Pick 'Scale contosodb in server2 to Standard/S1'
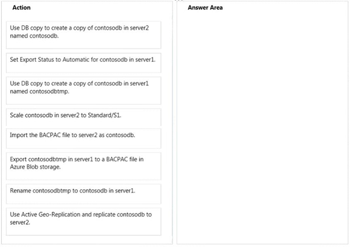This screenshot has width=350, height=247. pyautogui.click(x=83, y=118)
